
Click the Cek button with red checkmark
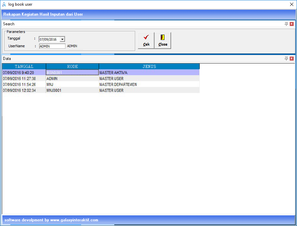point(146,41)
